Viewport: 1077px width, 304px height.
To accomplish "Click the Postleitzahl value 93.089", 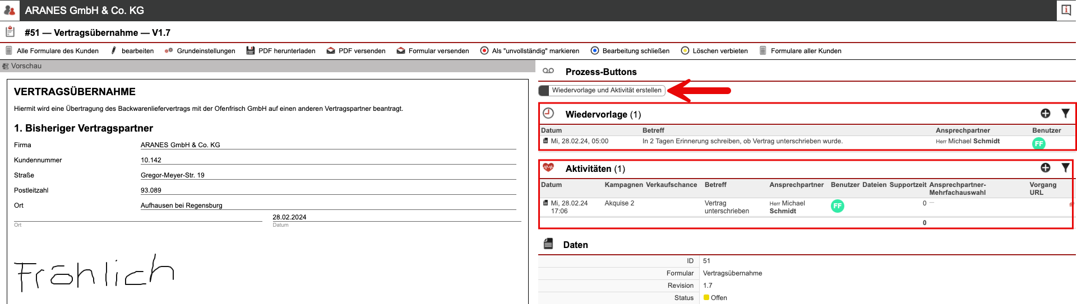I will tap(328, 190).
